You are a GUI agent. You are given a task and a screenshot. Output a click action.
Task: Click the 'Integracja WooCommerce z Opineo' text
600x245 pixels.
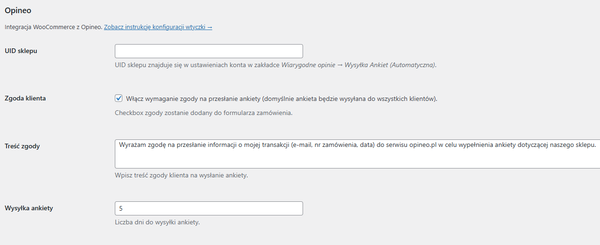(53, 27)
